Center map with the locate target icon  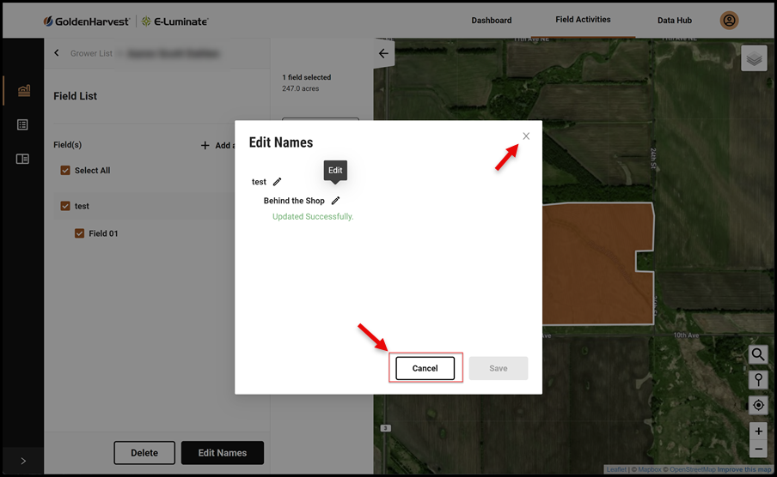pyautogui.click(x=758, y=405)
